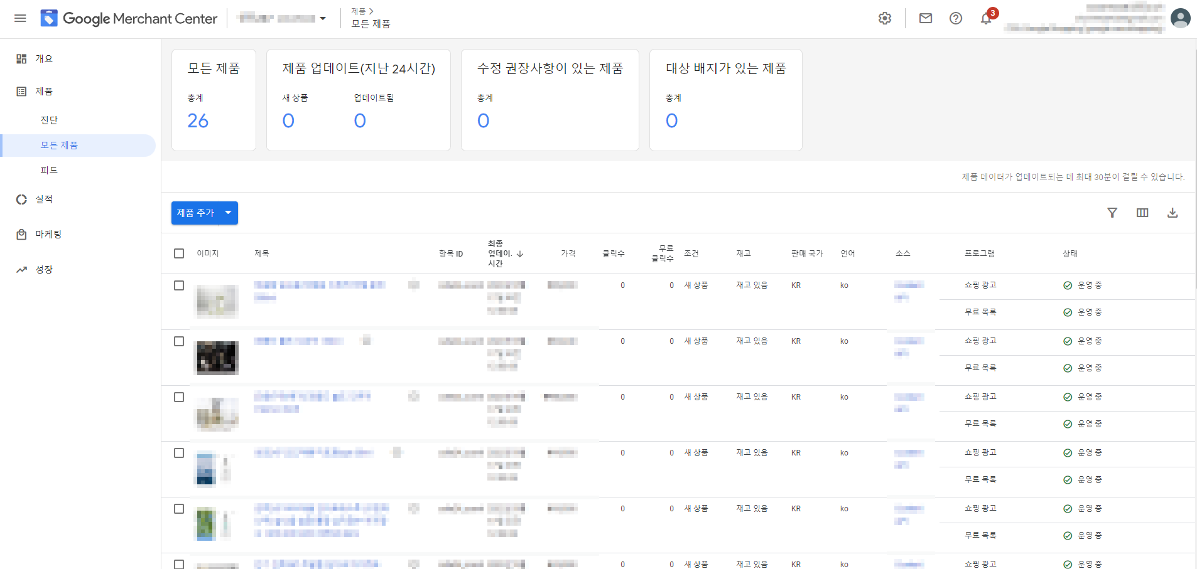Image resolution: width=1197 pixels, height=569 pixels.
Task: Click the account avatar icon
Action: click(1181, 18)
